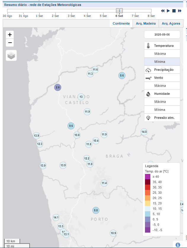Screen dimensions: 187x248
Task: Select the 10.9 station marker
Action: pos(113,233)
